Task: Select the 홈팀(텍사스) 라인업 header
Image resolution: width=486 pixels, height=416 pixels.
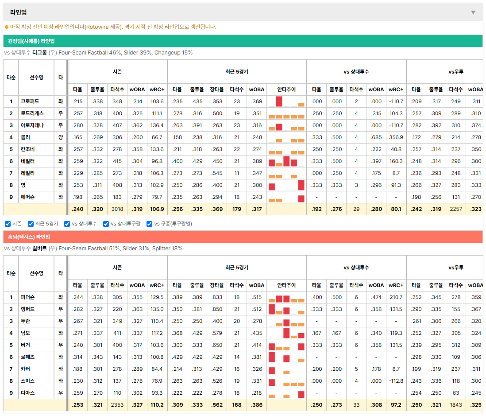Action: click(243, 237)
